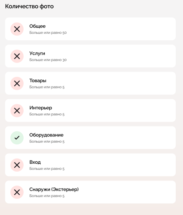Click the requirement text under Оборудование
The width and height of the screenshot is (183, 215).
click(47, 141)
